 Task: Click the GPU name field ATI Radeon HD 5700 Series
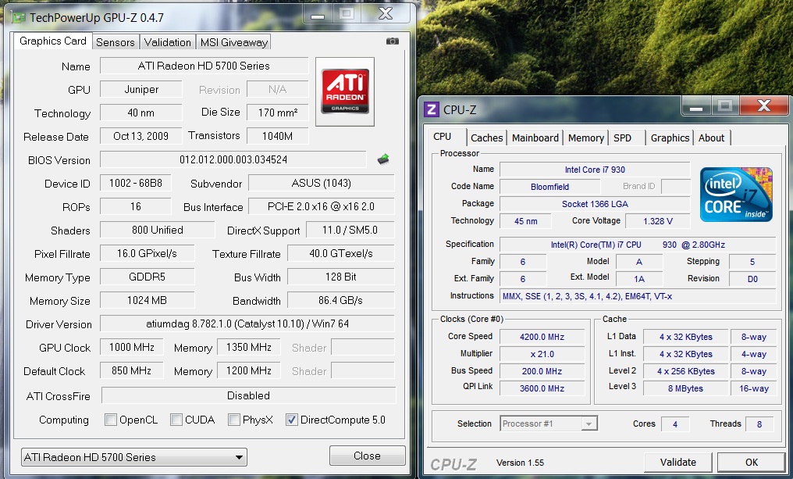point(204,66)
